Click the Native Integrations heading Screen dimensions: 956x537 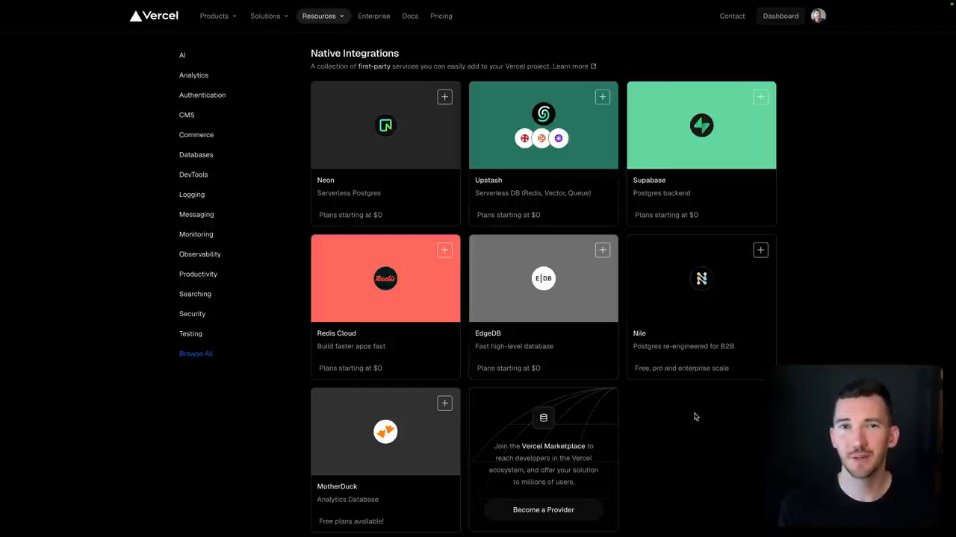(x=355, y=53)
